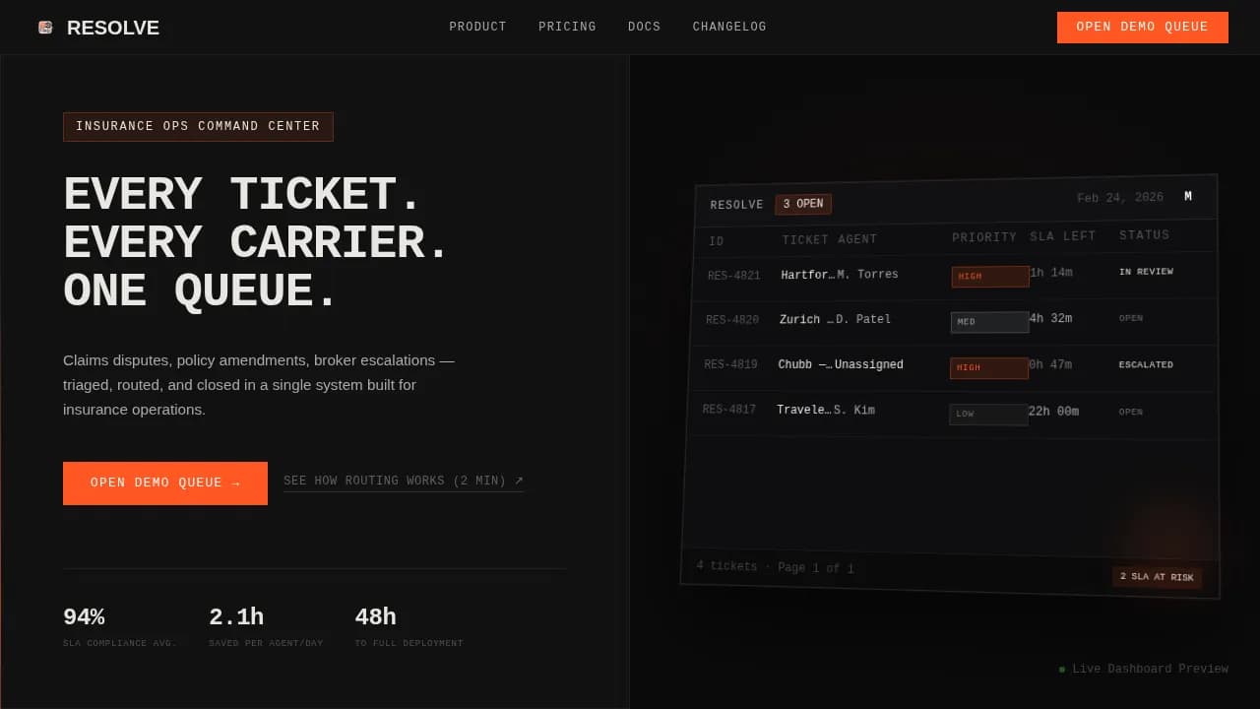Click the Feb 24, 2026 date
The width and height of the screenshot is (1260, 709).
1119,198
